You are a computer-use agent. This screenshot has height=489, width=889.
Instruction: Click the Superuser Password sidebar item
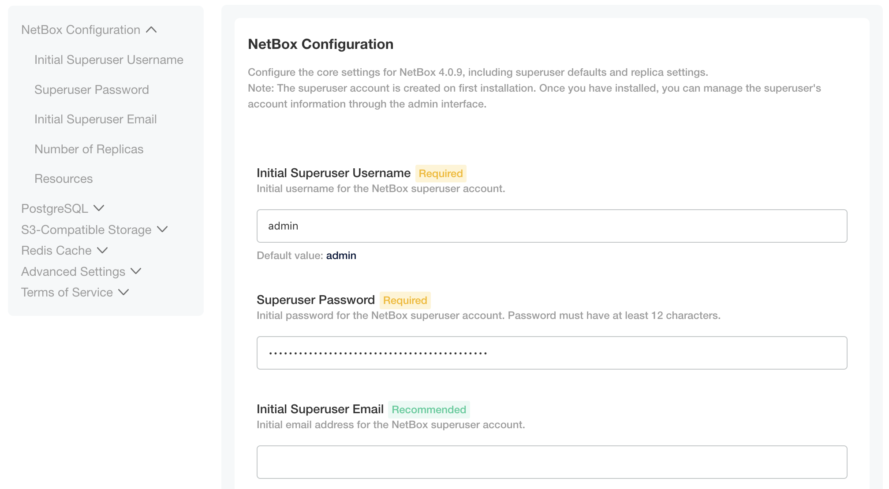[x=92, y=89]
